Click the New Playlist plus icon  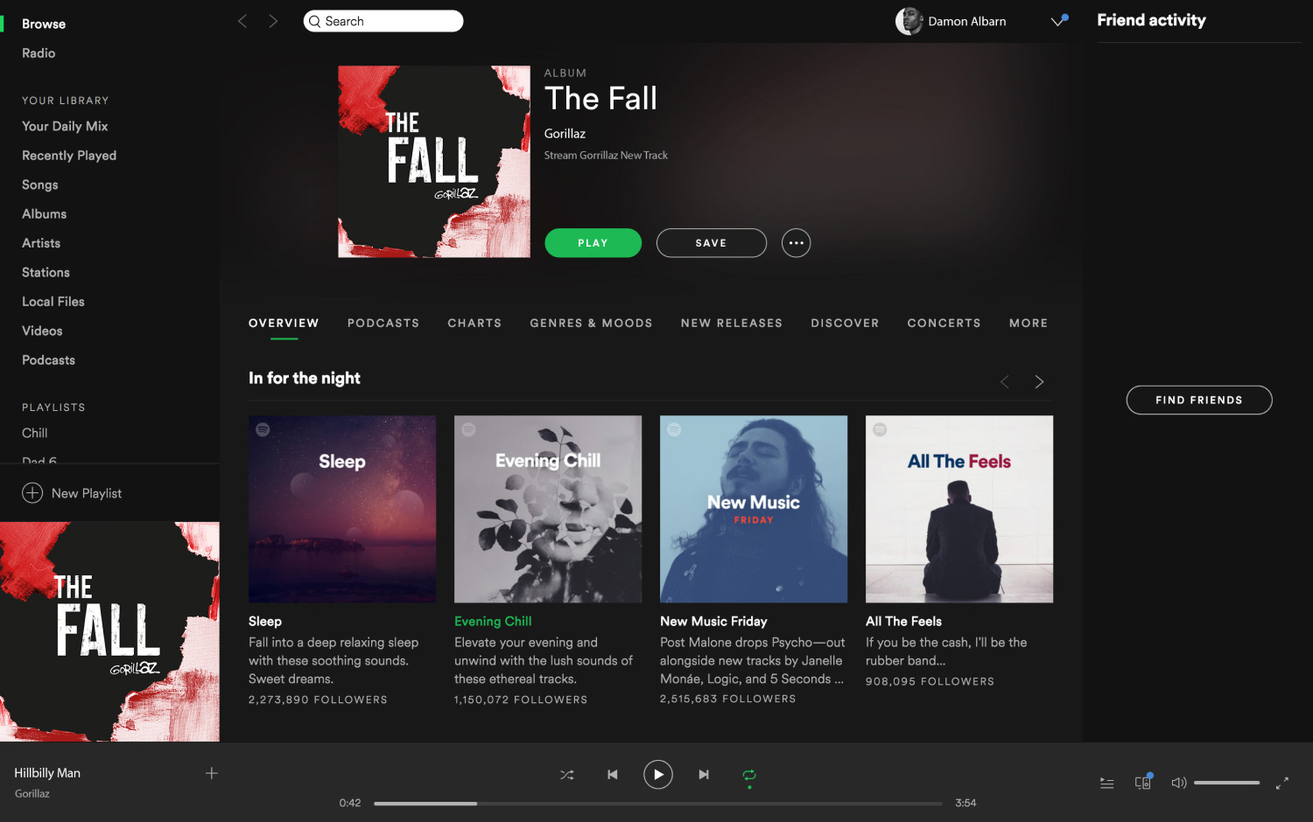point(32,493)
